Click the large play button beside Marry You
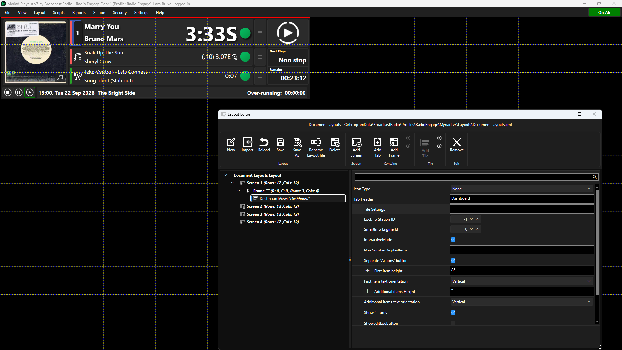 288,33
